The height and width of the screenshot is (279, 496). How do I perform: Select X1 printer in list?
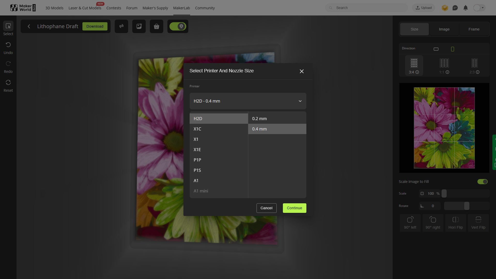tap(219, 139)
